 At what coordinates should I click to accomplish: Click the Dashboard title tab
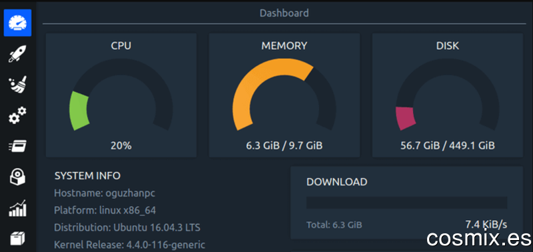284,13
